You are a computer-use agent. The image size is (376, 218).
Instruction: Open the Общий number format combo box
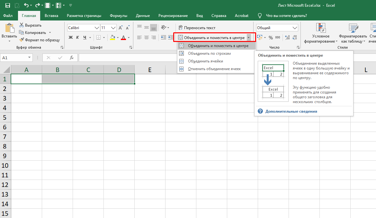click(277, 28)
